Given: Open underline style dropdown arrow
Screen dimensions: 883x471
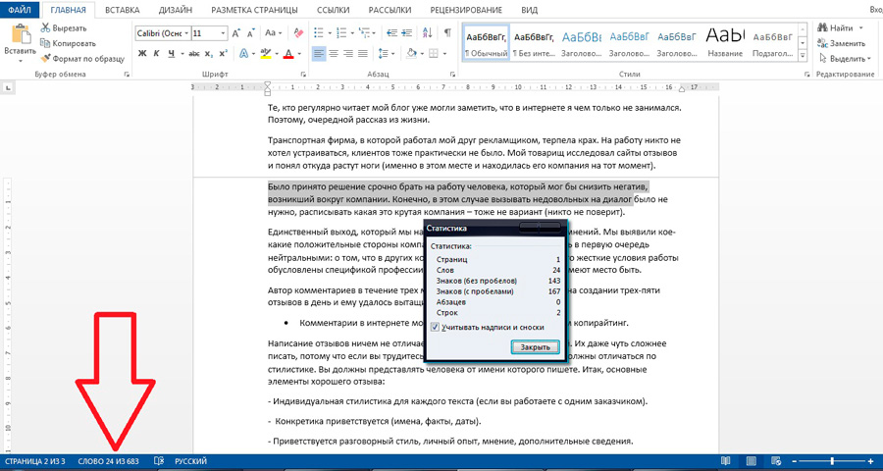Looking at the screenshot, I should pyautogui.click(x=182, y=54).
